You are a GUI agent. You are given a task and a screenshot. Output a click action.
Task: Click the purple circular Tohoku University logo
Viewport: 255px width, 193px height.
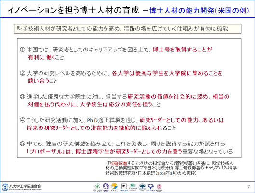point(106,187)
